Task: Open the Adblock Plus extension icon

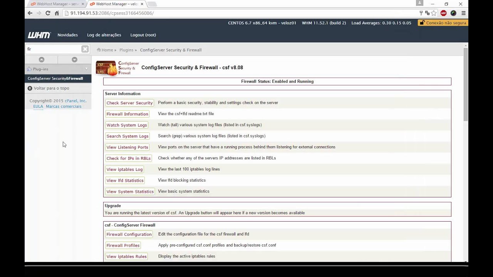Action: (443, 13)
